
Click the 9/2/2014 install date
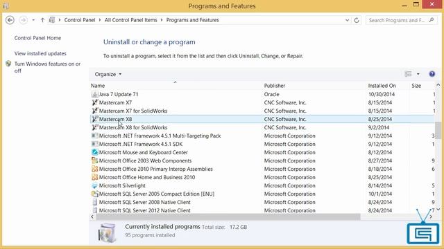click(379, 127)
